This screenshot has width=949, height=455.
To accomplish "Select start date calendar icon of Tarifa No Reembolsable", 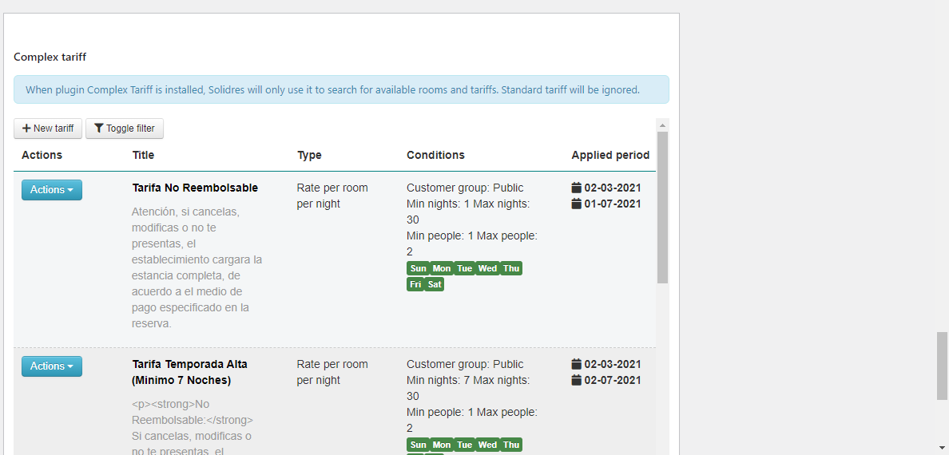I will click(x=577, y=188).
